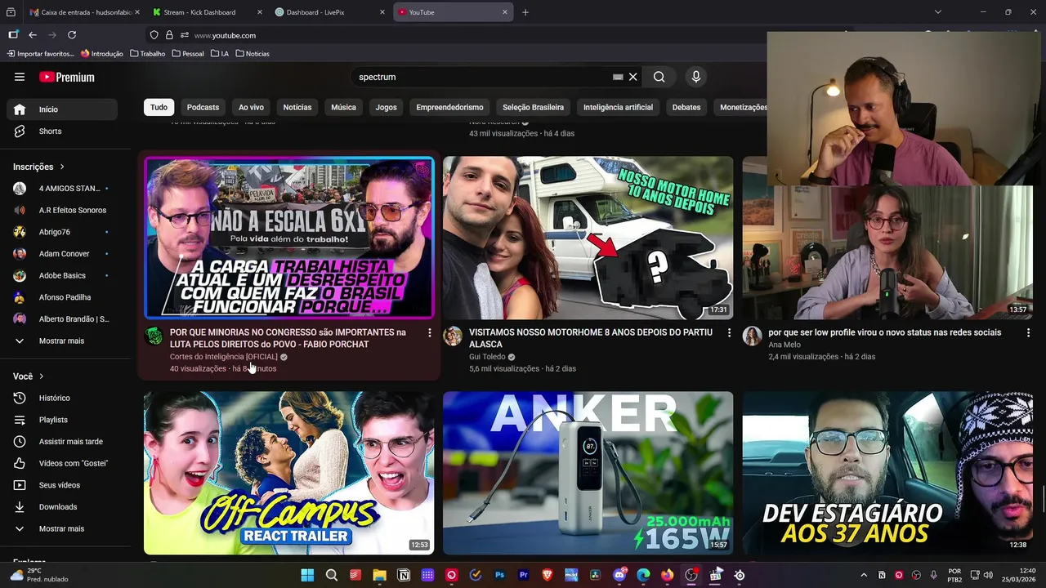Open Notion from the taskbar

404,575
